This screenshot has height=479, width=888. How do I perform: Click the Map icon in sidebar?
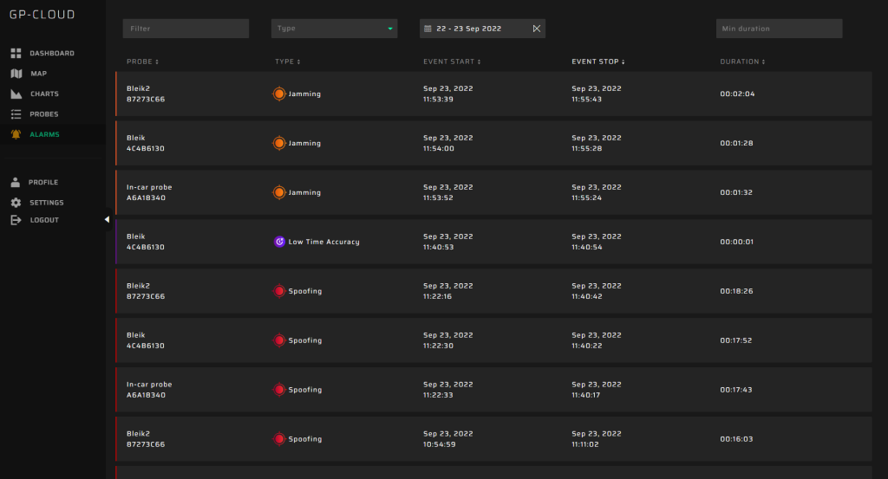[x=16, y=74]
